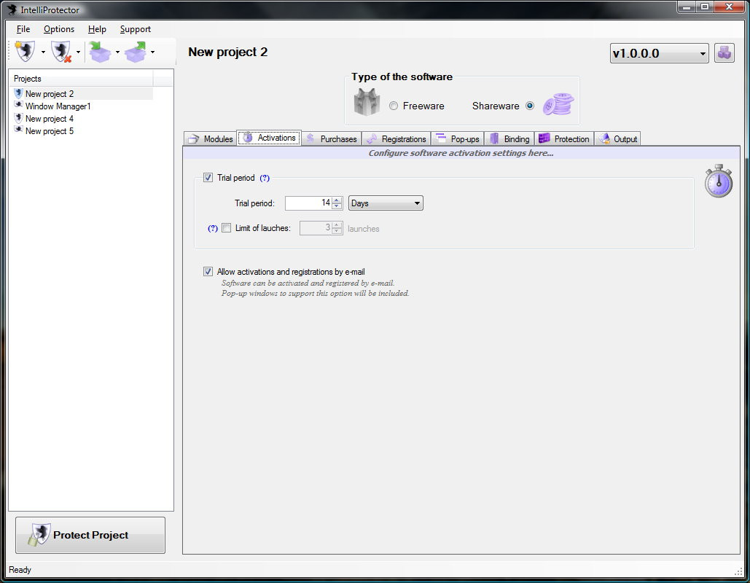The height and width of the screenshot is (583, 750).
Task: Expand the export box button's dropdown arrow
Action: point(152,52)
